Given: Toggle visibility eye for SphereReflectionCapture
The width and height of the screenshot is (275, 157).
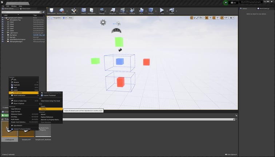Looking at the screenshot, I should tap(3, 39).
